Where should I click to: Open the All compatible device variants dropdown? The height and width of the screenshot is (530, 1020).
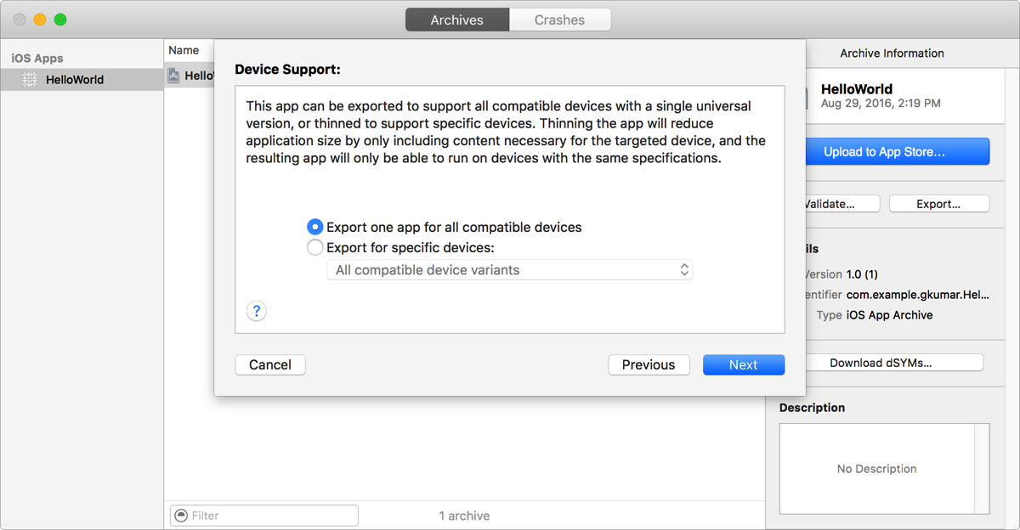510,270
